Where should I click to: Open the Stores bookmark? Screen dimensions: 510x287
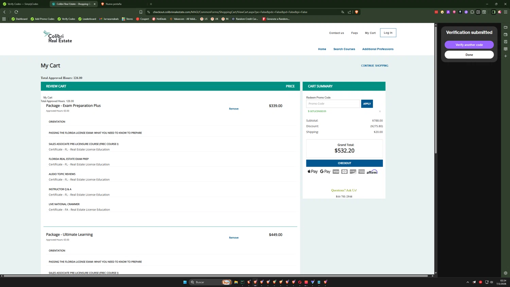(x=127, y=19)
